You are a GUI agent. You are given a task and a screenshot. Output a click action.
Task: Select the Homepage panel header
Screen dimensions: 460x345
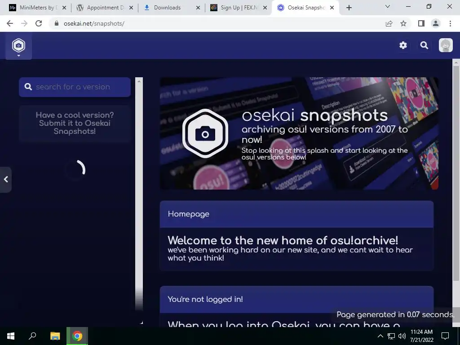click(x=296, y=214)
